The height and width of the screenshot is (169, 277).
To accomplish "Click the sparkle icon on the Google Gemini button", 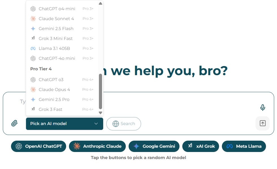I will pos(136,146).
